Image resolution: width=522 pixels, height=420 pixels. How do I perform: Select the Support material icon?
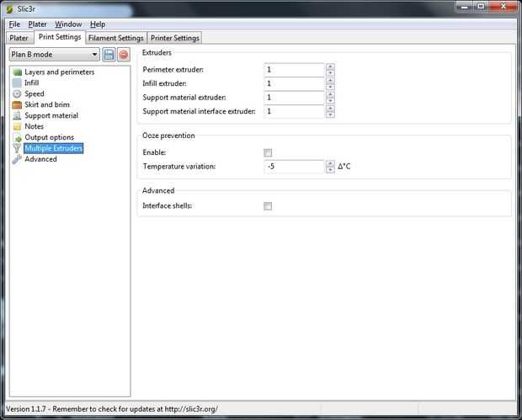pos(17,115)
